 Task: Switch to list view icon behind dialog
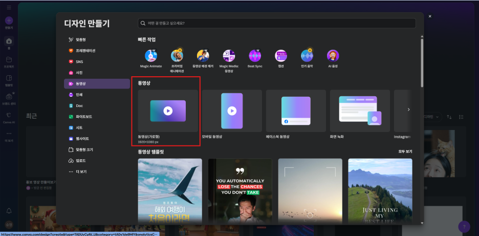(x=461, y=117)
